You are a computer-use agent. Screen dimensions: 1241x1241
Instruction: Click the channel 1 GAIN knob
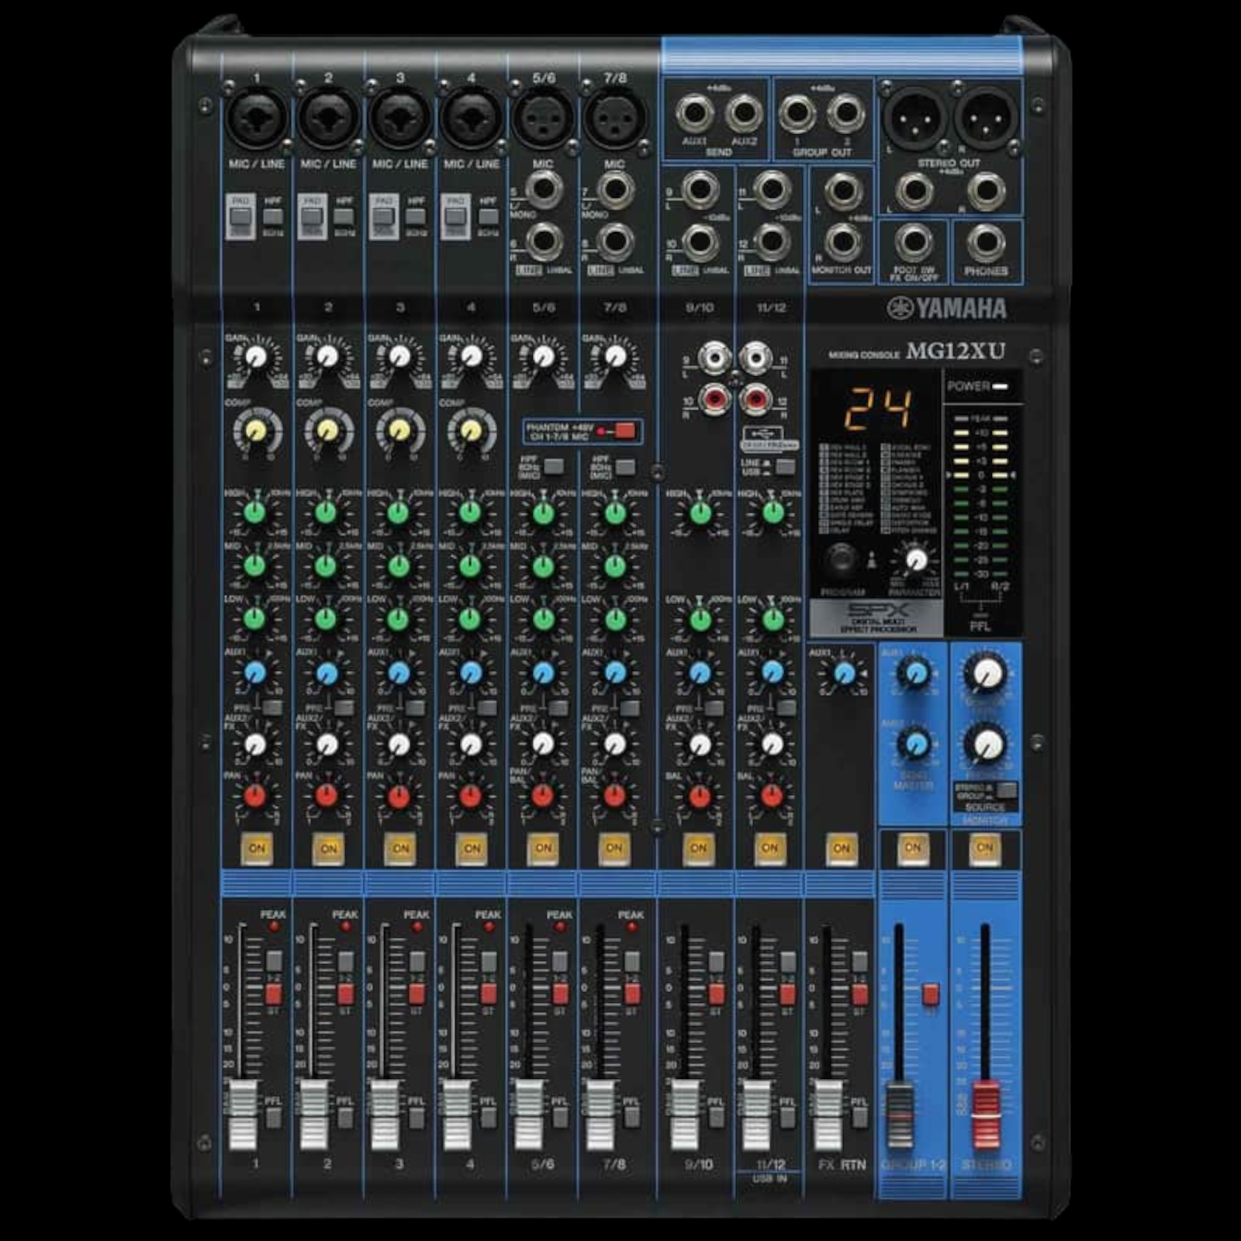click(255, 358)
